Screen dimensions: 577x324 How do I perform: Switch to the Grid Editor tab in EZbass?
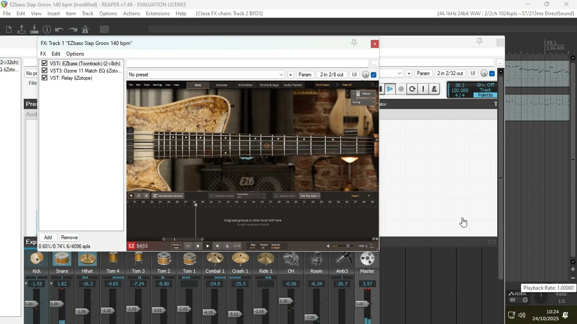tap(245, 85)
